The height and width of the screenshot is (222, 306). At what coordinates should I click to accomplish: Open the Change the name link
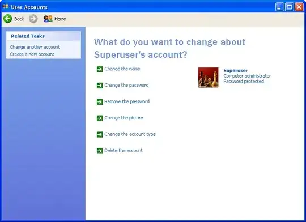[x=122, y=69]
